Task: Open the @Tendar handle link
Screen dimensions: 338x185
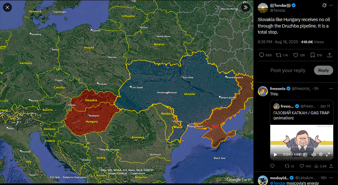Action: coord(278,10)
